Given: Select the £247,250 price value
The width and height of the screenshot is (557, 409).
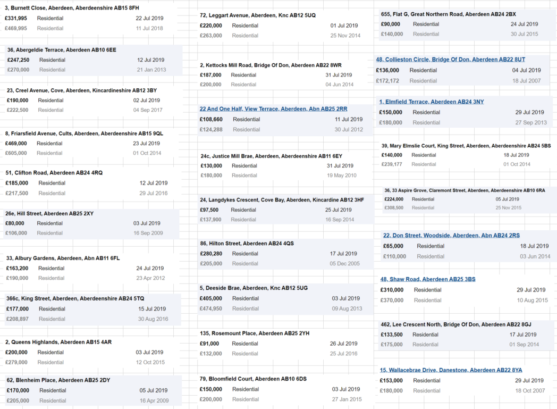Looking at the screenshot, I should (x=19, y=60).
